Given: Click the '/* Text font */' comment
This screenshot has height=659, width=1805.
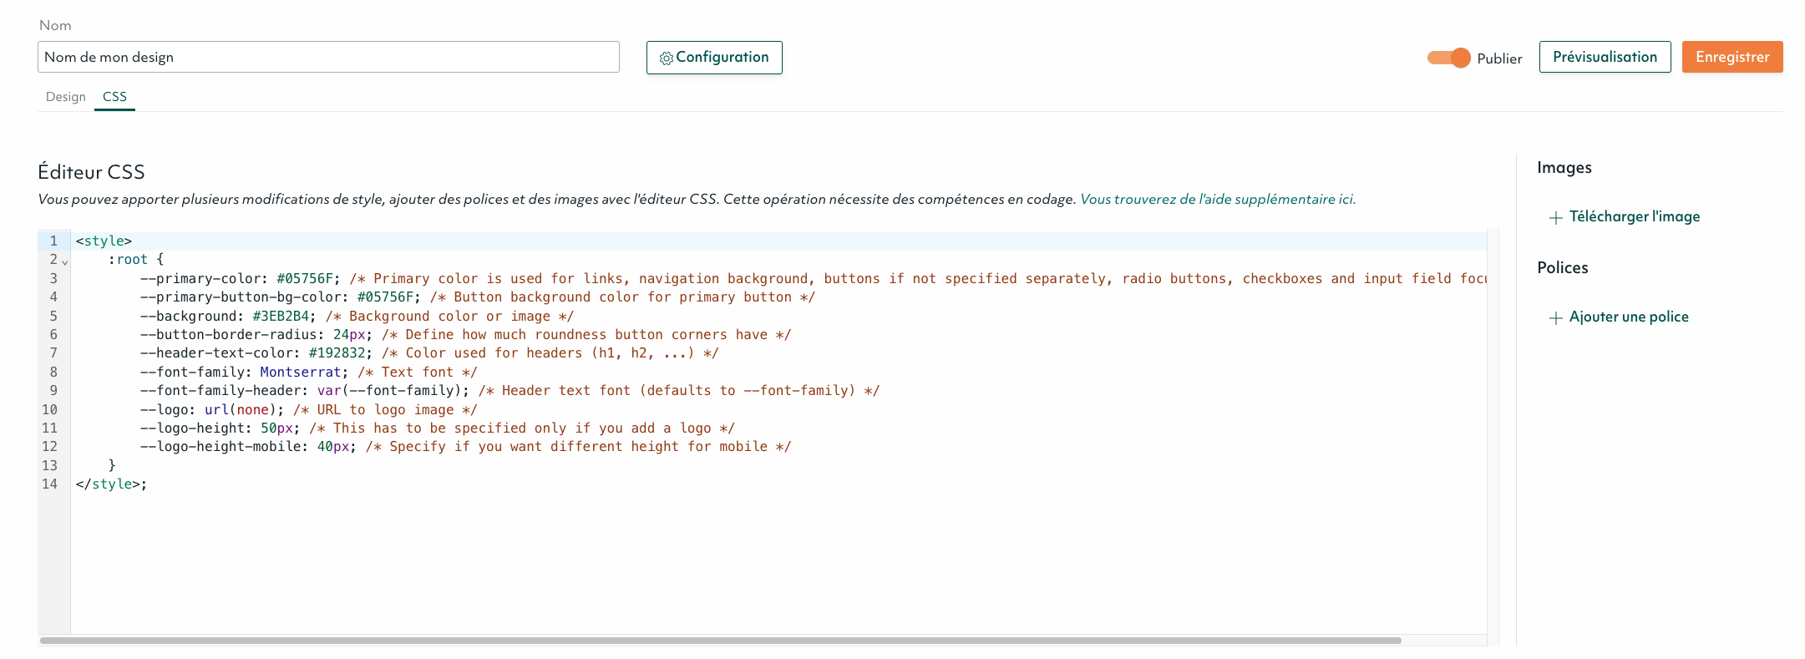Looking at the screenshot, I should tap(418, 373).
